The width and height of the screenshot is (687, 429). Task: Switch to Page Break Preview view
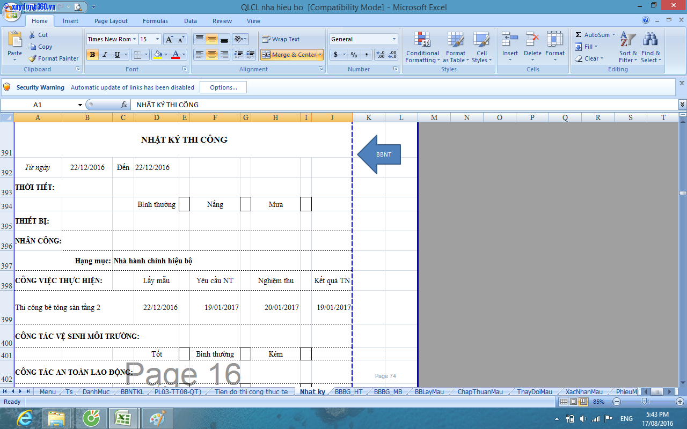(x=582, y=402)
